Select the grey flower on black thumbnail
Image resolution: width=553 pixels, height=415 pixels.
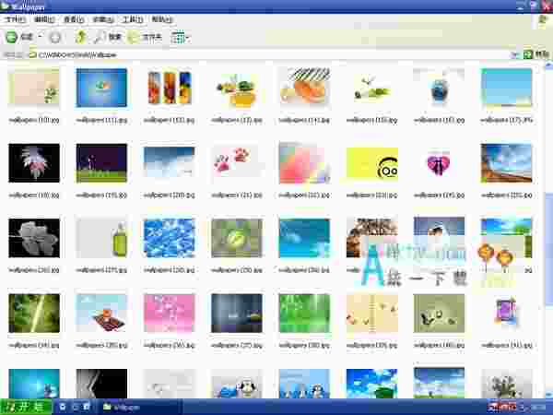point(34,238)
